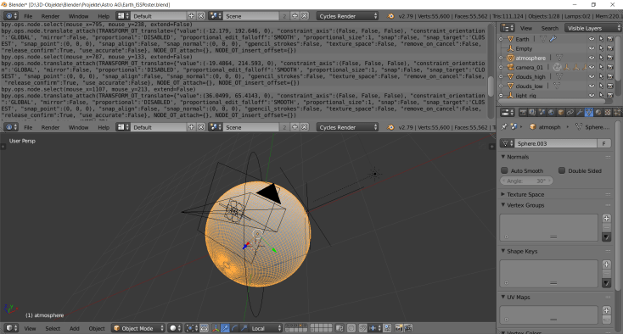The width and height of the screenshot is (623, 334).
Task: Click the F fake user button for Sphere.003
Action: pos(604,143)
